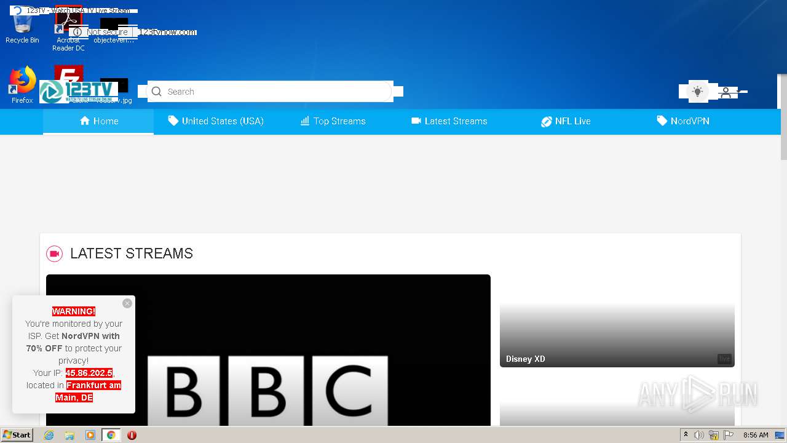This screenshot has width=787, height=443.
Task: Click the page vertical scrollbar
Action: click(784, 117)
